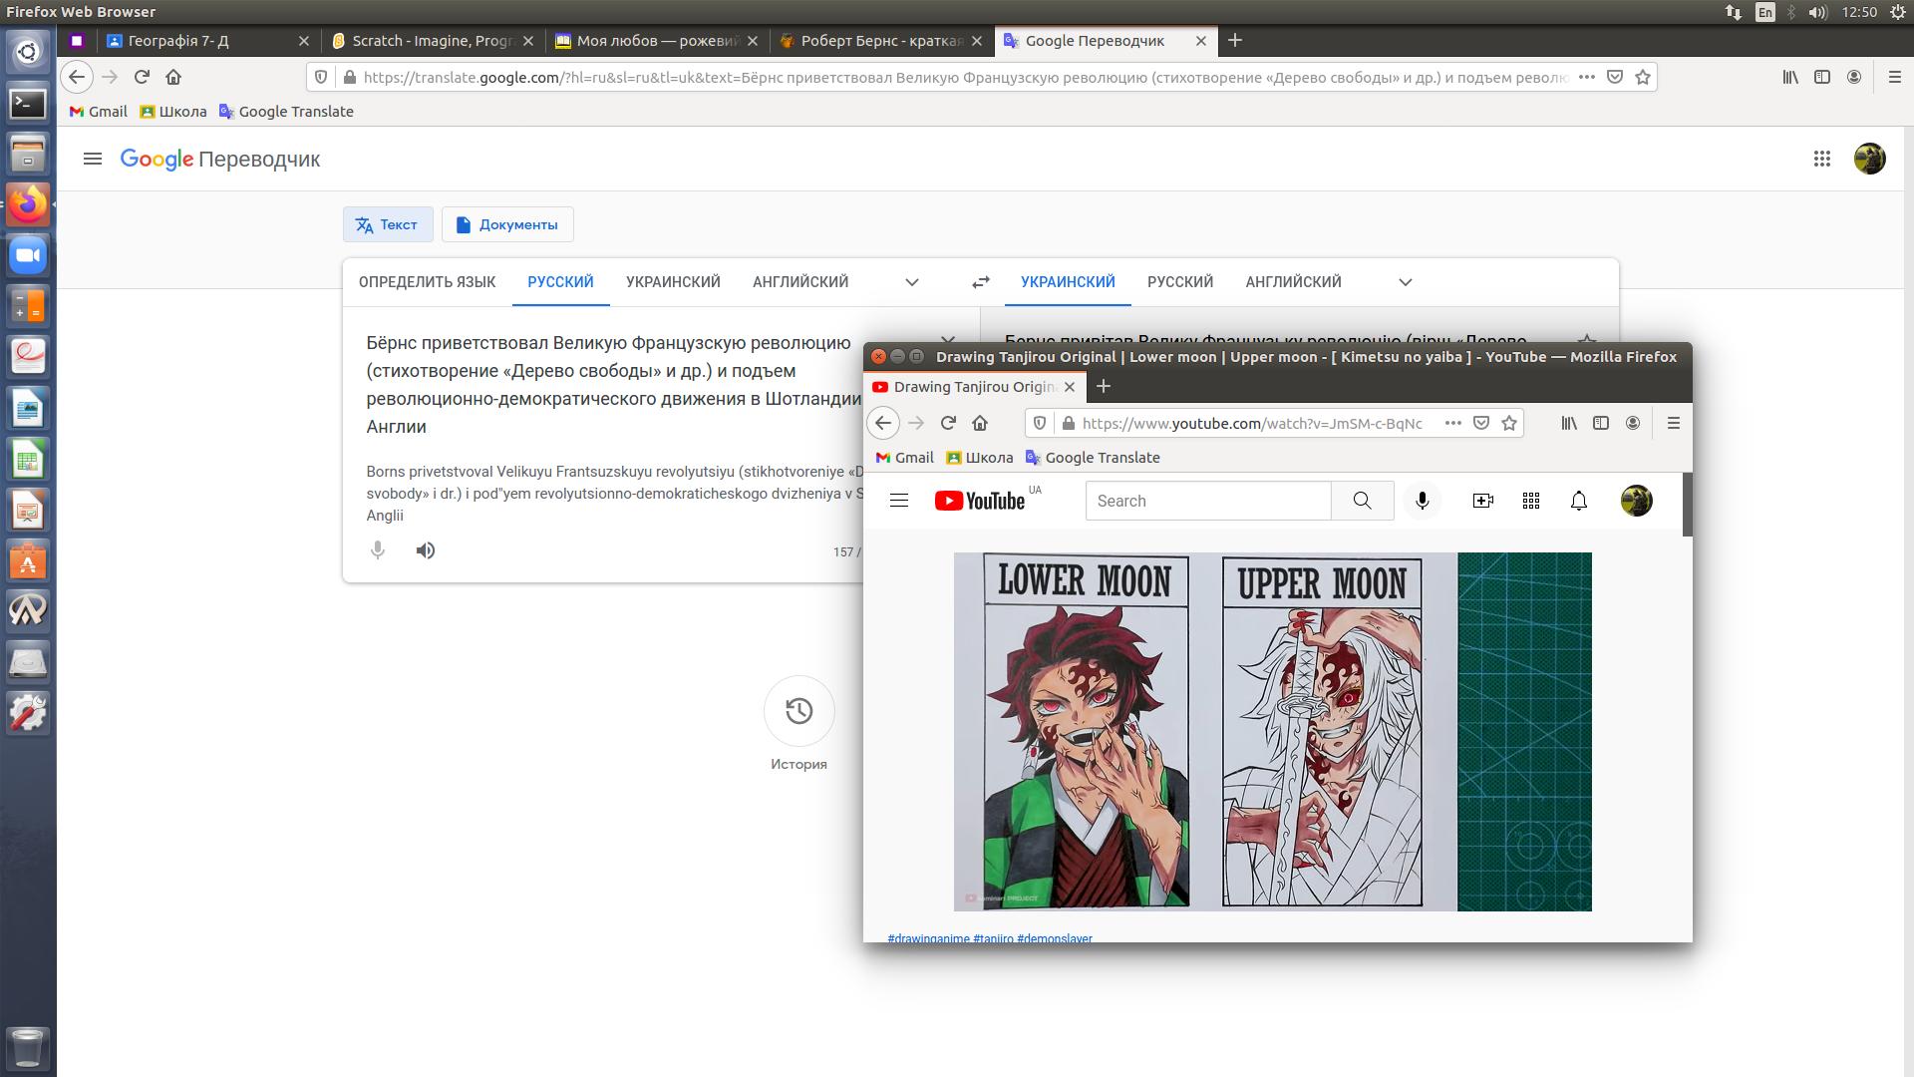The height and width of the screenshot is (1077, 1914).
Task: Expand source language list chevron
Action: click(x=911, y=282)
